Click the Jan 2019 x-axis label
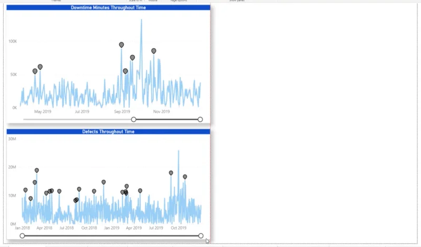This screenshot has height=247, width=421. pos(112,228)
